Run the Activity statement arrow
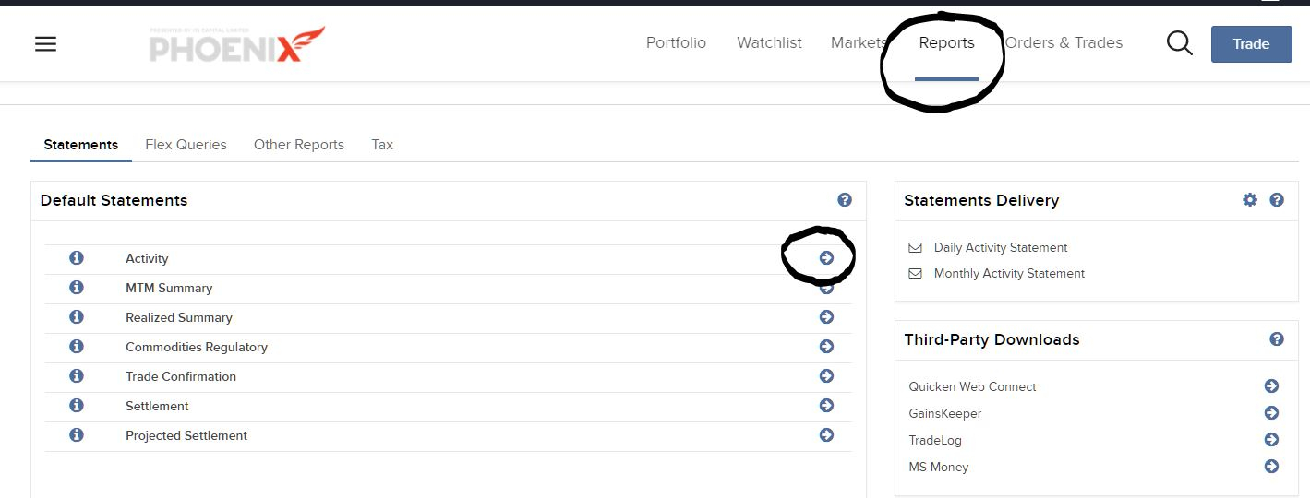 pyautogui.click(x=826, y=258)
